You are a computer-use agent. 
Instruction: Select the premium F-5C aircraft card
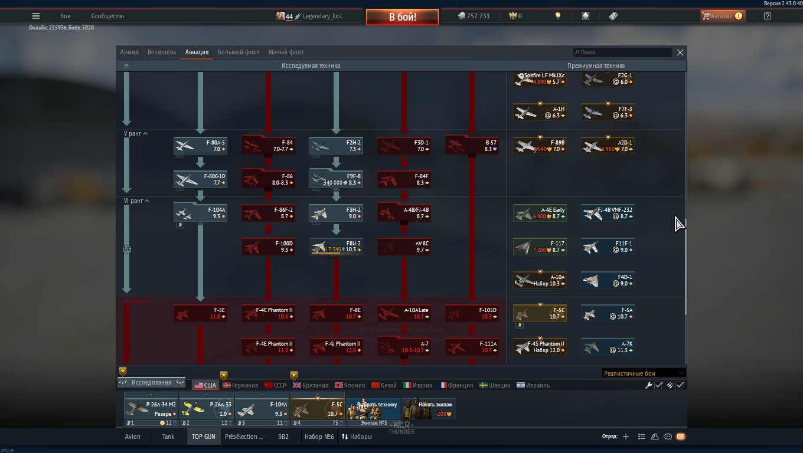(x=540, y=313)
